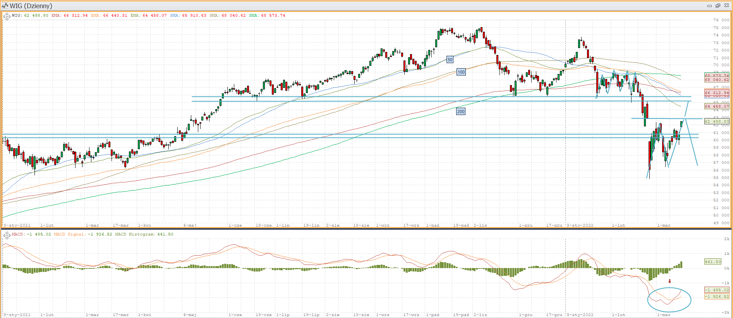Click the 441.50 histogram tag on MACD axis

(x=712, y=262)
